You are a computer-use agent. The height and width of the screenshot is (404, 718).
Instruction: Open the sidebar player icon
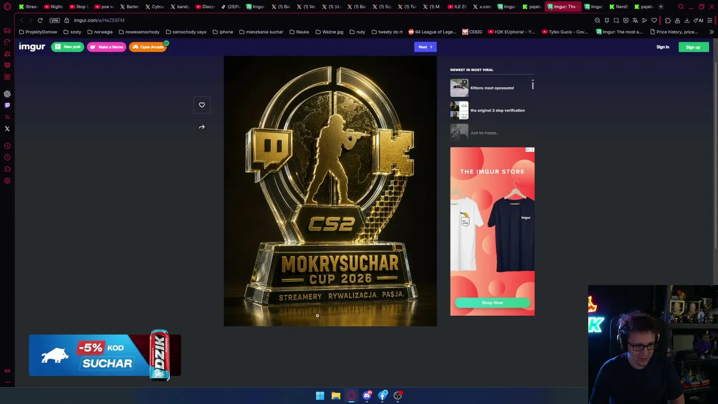(x=7, y=146)
